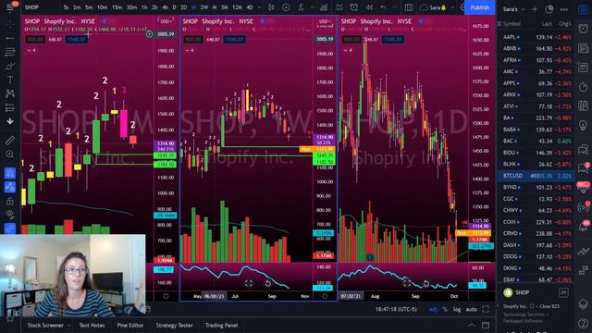Open the ideas lightbulb panel

pyautogui.click(x=583, y=125)
